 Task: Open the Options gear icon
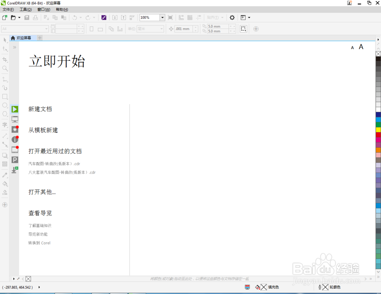coord(232,18)
